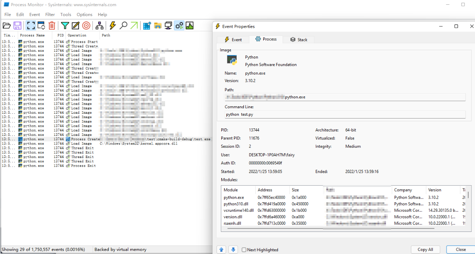Viewport: 475px width, 254px height.
Task: Clear the display with the trash icon
Action: [52, 26]
